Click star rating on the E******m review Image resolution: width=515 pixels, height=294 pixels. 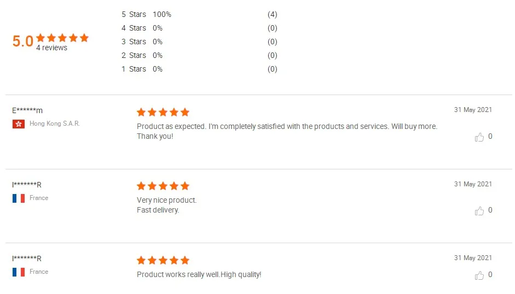click(163, 112)
